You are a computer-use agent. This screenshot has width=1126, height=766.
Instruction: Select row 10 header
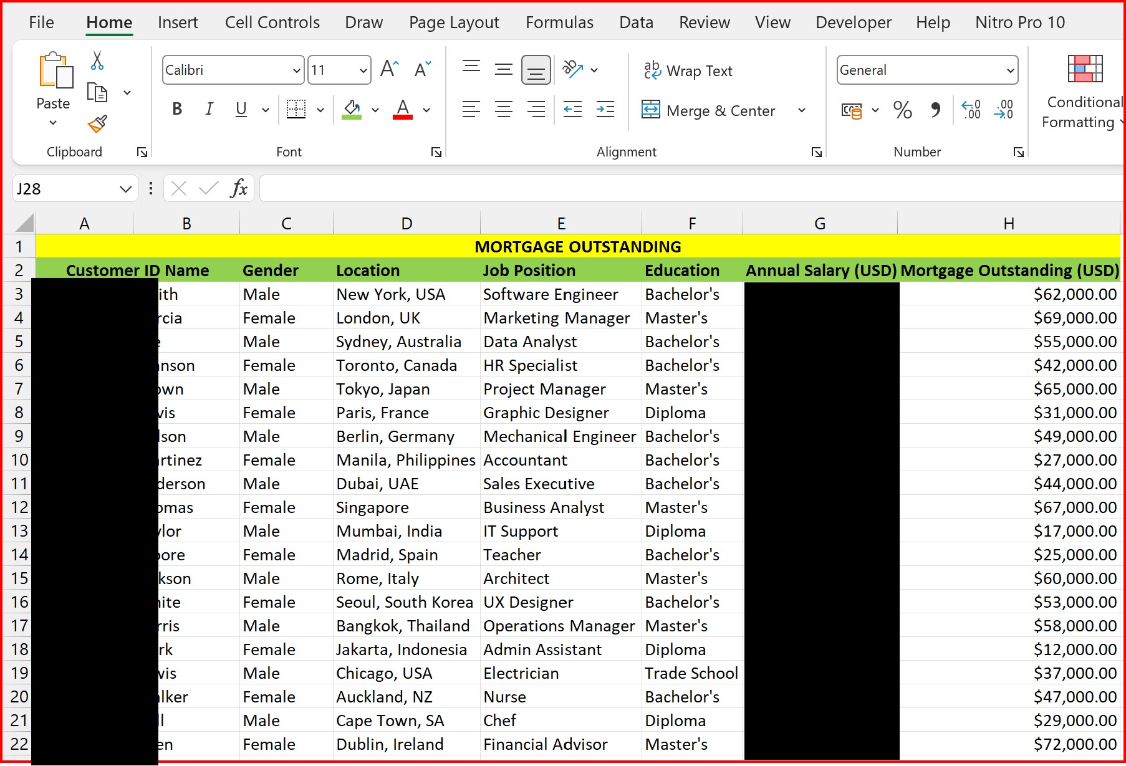click(x=19, y=460)
